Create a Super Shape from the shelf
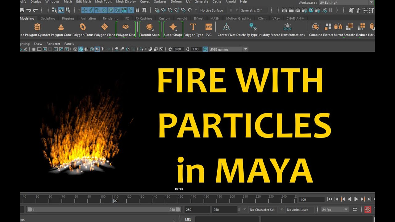Image resolution: width=395 pixels, height=222 pixels. 173,27
